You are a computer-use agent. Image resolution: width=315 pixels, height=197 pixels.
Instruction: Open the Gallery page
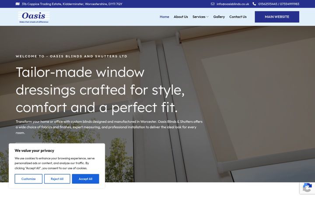219,17
